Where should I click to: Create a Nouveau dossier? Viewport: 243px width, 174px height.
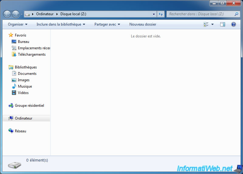[x=143, y=24]
